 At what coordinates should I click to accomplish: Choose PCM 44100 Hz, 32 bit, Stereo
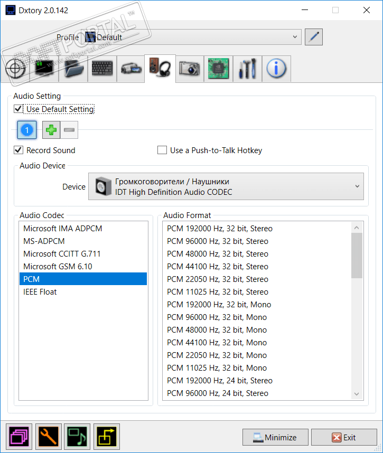pyautogui.click(x=257, y=267)
